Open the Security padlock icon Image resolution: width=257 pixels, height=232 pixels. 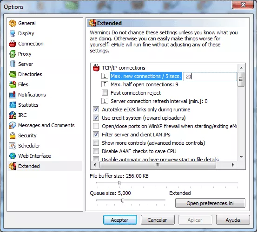click(x=13, y=135)
